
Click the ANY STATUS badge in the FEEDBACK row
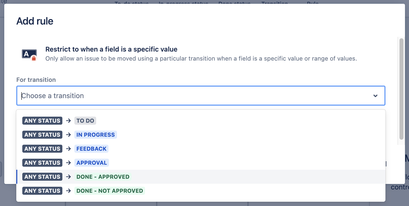42,149
